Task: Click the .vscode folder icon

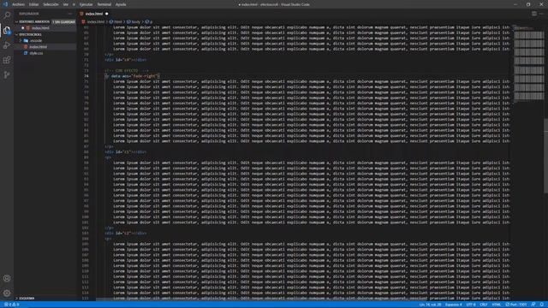Action: pyautogui.click(x=26, y=40)
